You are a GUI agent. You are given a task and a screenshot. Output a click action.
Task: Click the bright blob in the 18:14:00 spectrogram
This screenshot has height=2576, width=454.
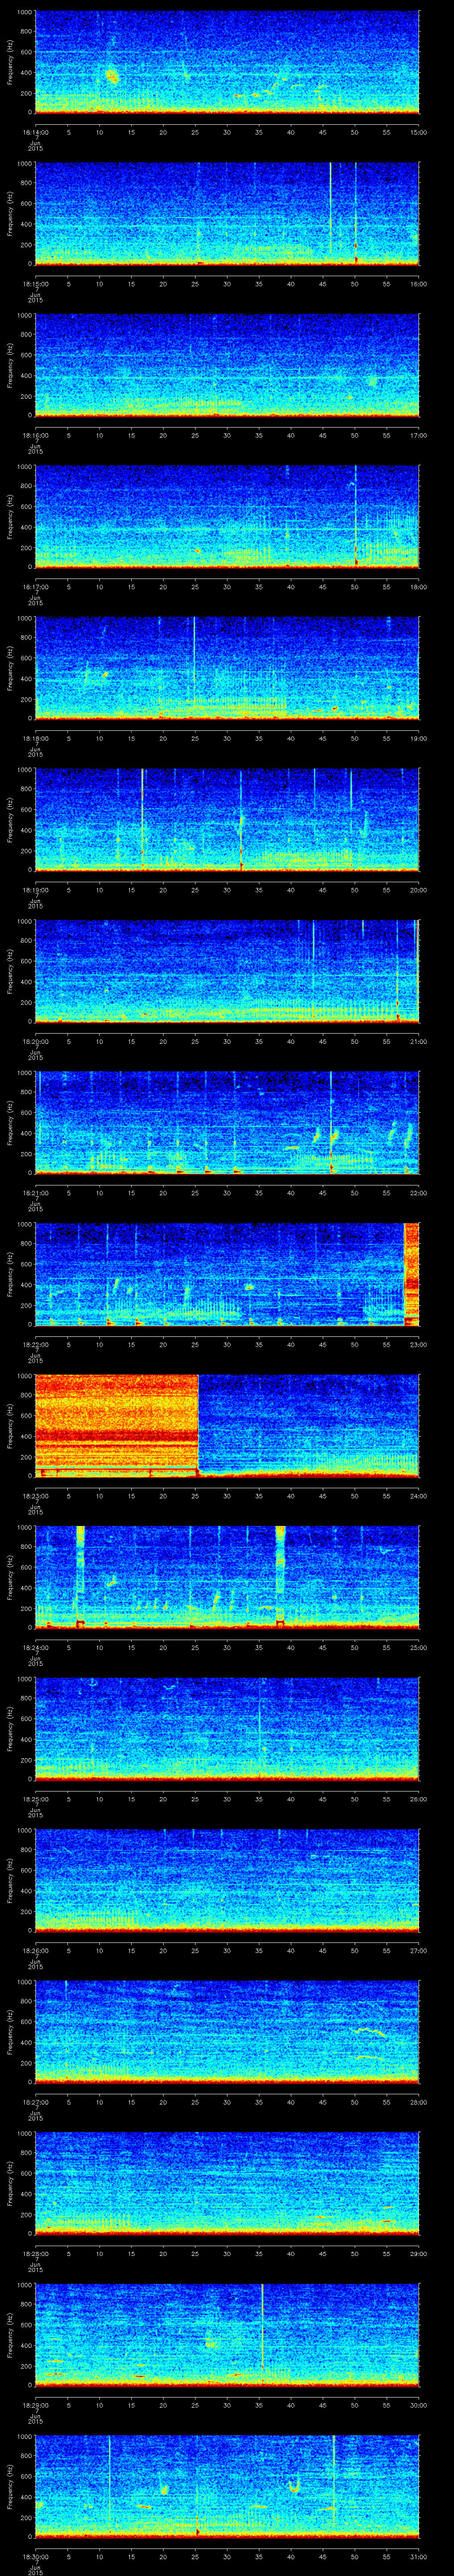(112, 75)
